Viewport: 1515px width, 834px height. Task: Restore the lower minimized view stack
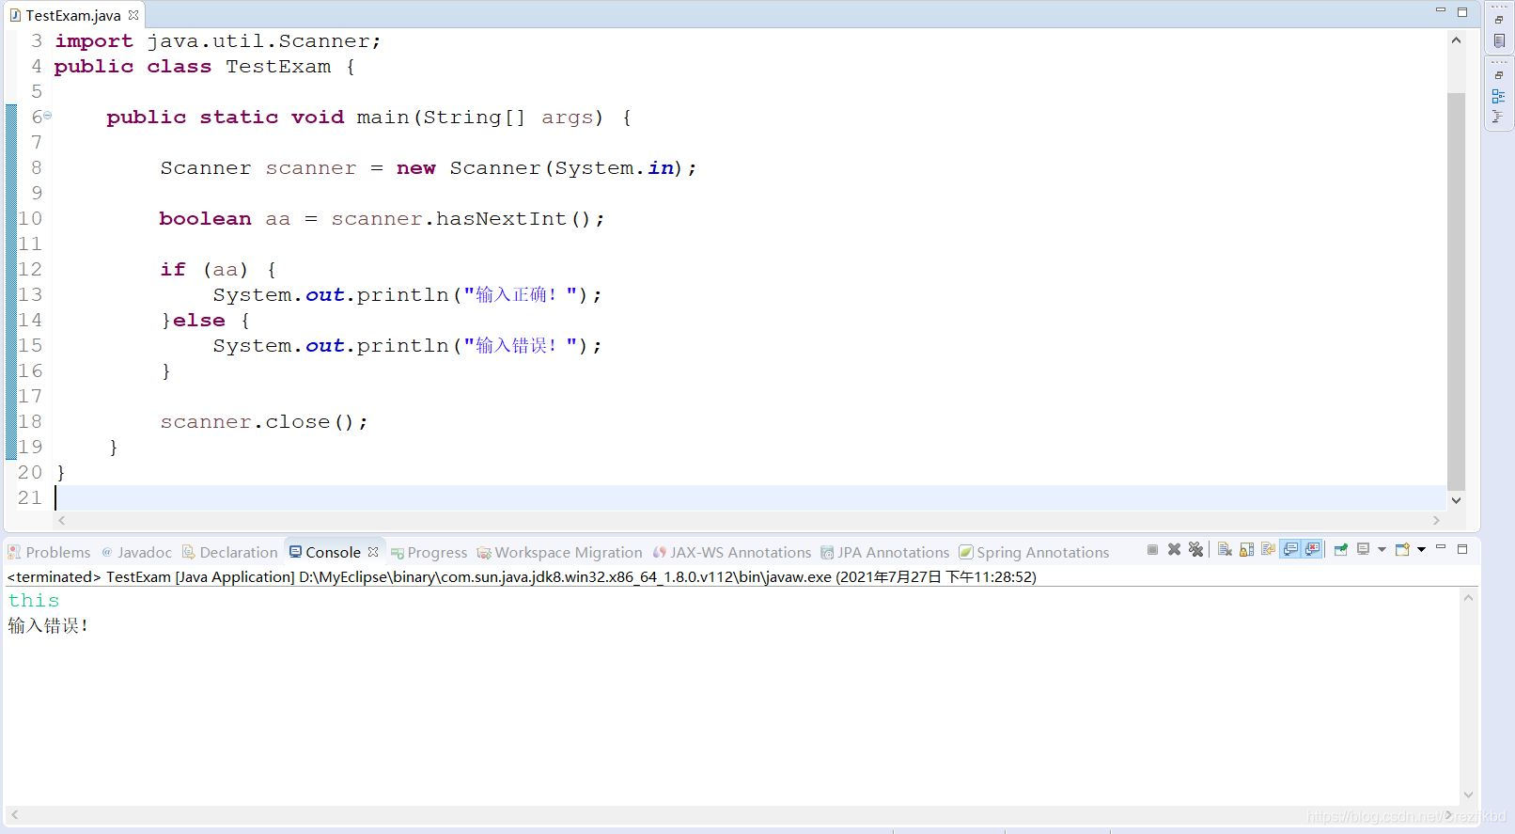coord(1499,75)
